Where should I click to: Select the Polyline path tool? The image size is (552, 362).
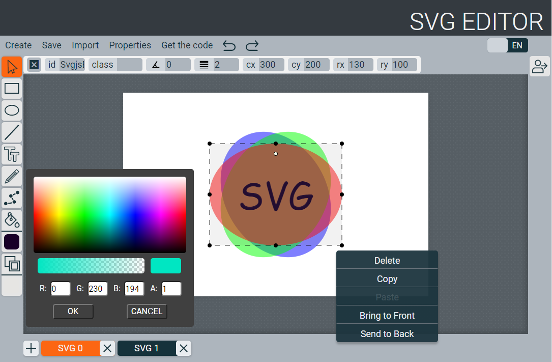point(11,198)
